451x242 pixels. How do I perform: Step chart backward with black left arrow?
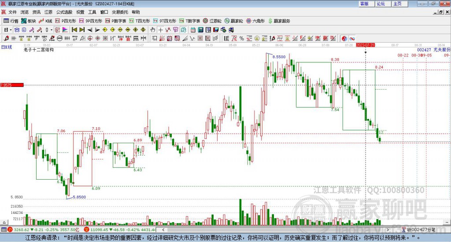click(90, 30)
